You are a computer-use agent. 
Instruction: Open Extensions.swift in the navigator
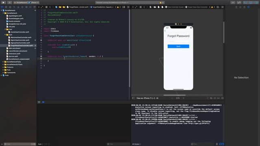15,54
